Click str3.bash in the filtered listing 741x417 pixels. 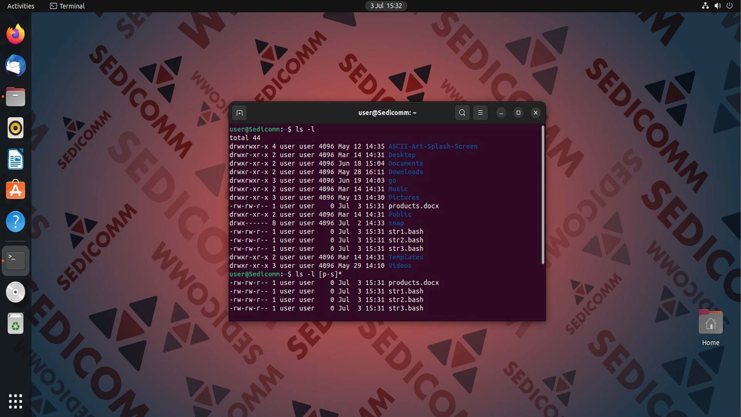pos(406,308)
